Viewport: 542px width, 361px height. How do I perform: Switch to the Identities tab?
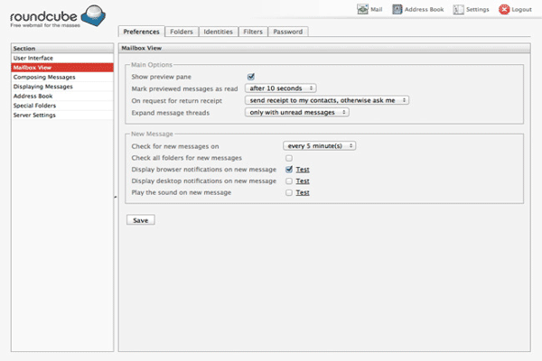[x=218, y=32]
